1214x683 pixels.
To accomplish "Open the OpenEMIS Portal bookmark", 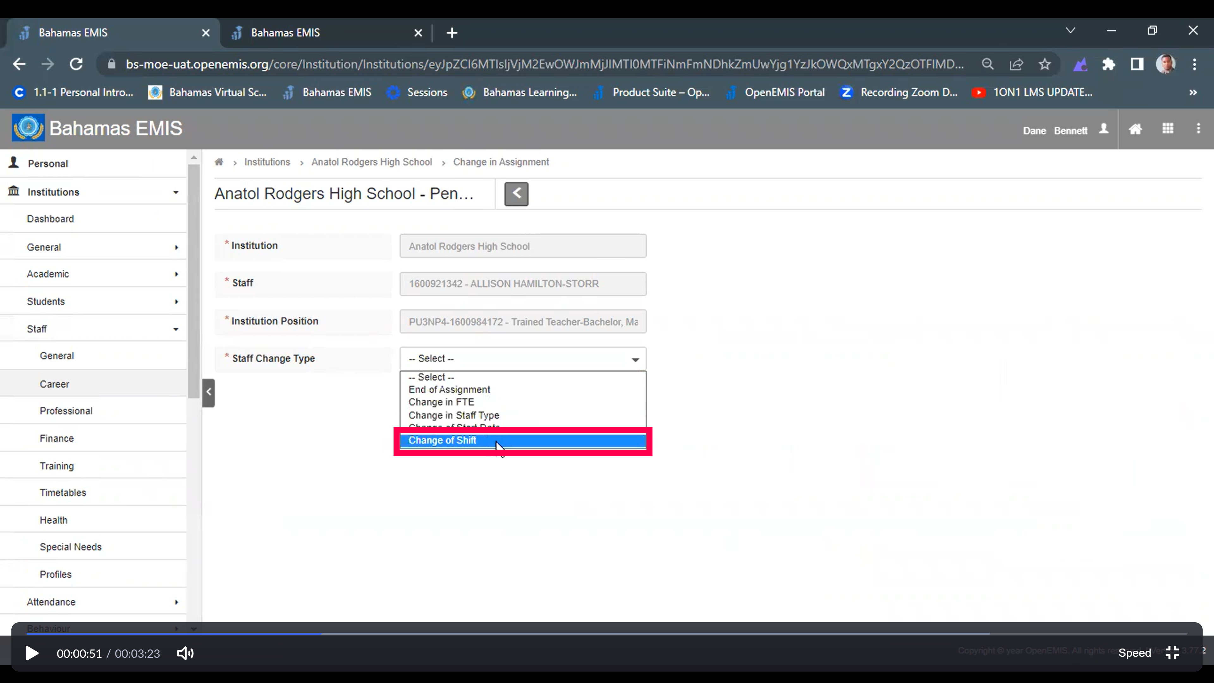I will point(775,92).
